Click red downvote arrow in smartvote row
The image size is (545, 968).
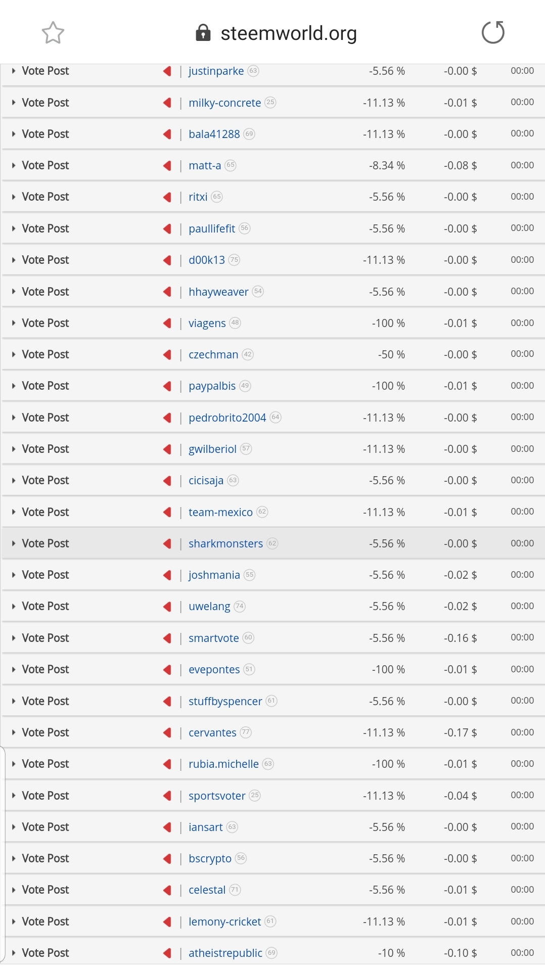click(167, 638)
